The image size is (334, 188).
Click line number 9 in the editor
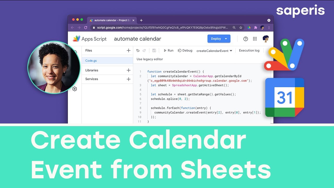click(140, 113)
